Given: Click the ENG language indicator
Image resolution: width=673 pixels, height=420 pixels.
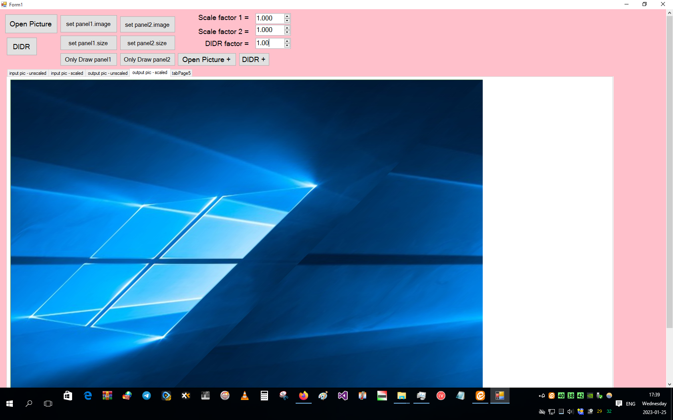Looking at the screenshot, I should pos(631,404).
